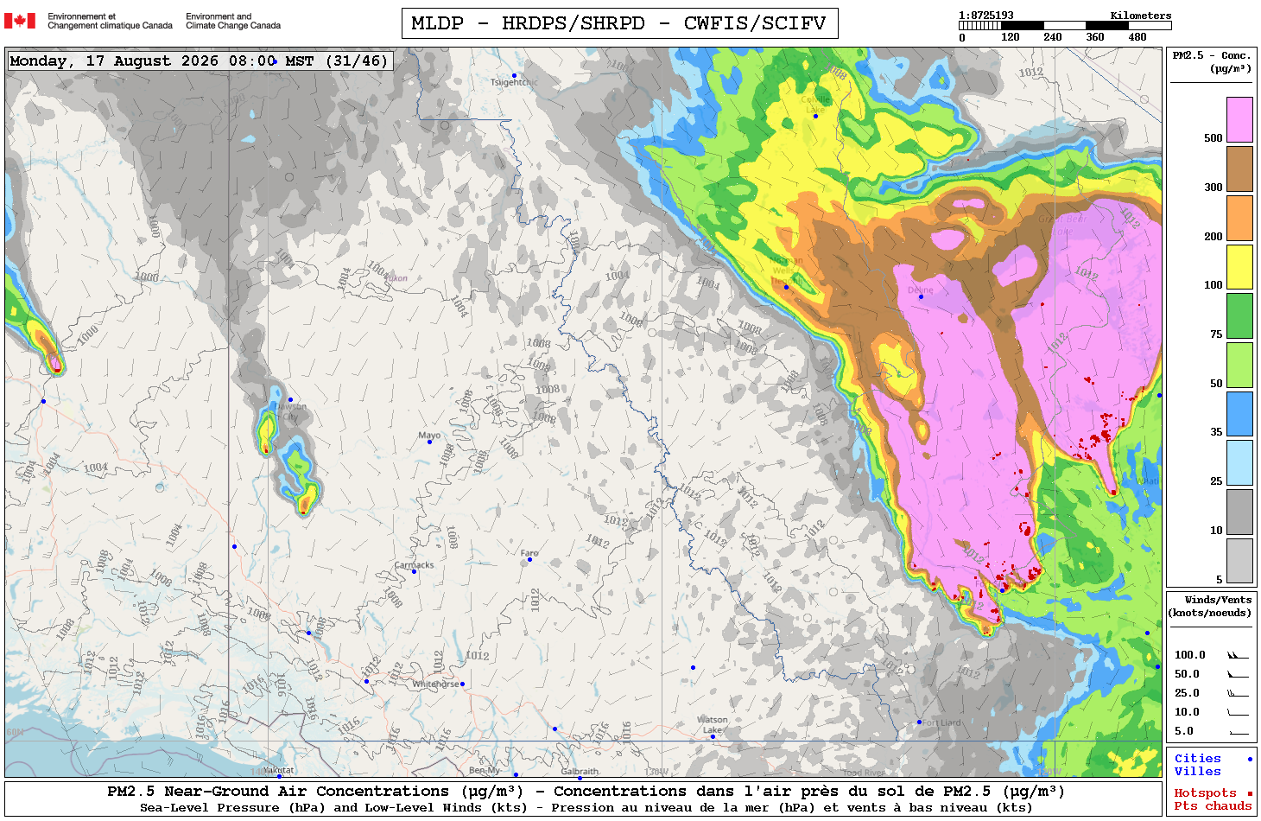
Task: Select the pink above-500 legend swatch
Action: coord(1239,119)
